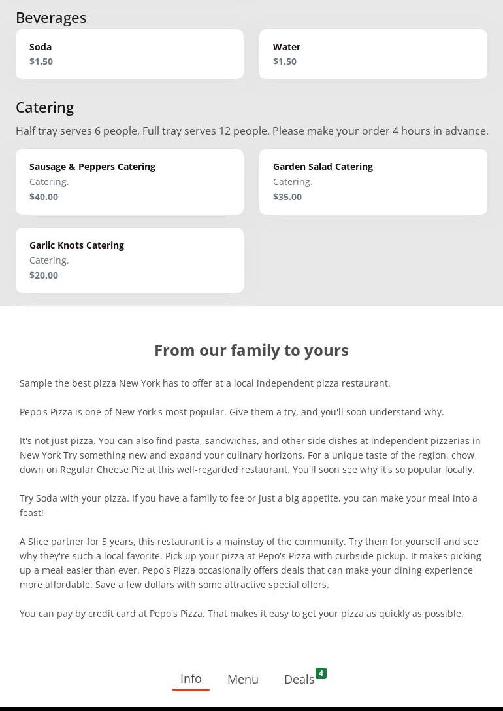Select the Garlic Knots Catering card
Image resolution: width=503 pixels, height=711 pixels.
(x=129, y=260)
